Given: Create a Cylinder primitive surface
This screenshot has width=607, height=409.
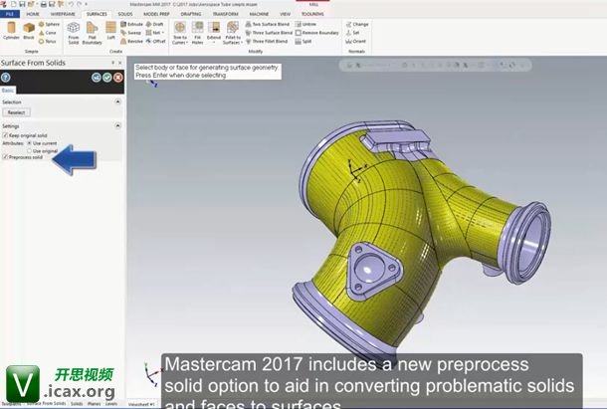Looking at the screenshot, I should click(x=11, y=31).
